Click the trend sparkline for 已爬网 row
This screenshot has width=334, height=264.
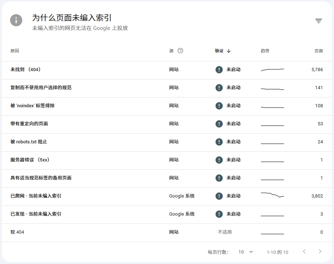coord(272,195)
